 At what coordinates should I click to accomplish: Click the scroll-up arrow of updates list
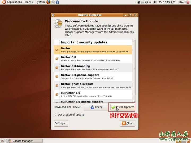pos(134,41)
